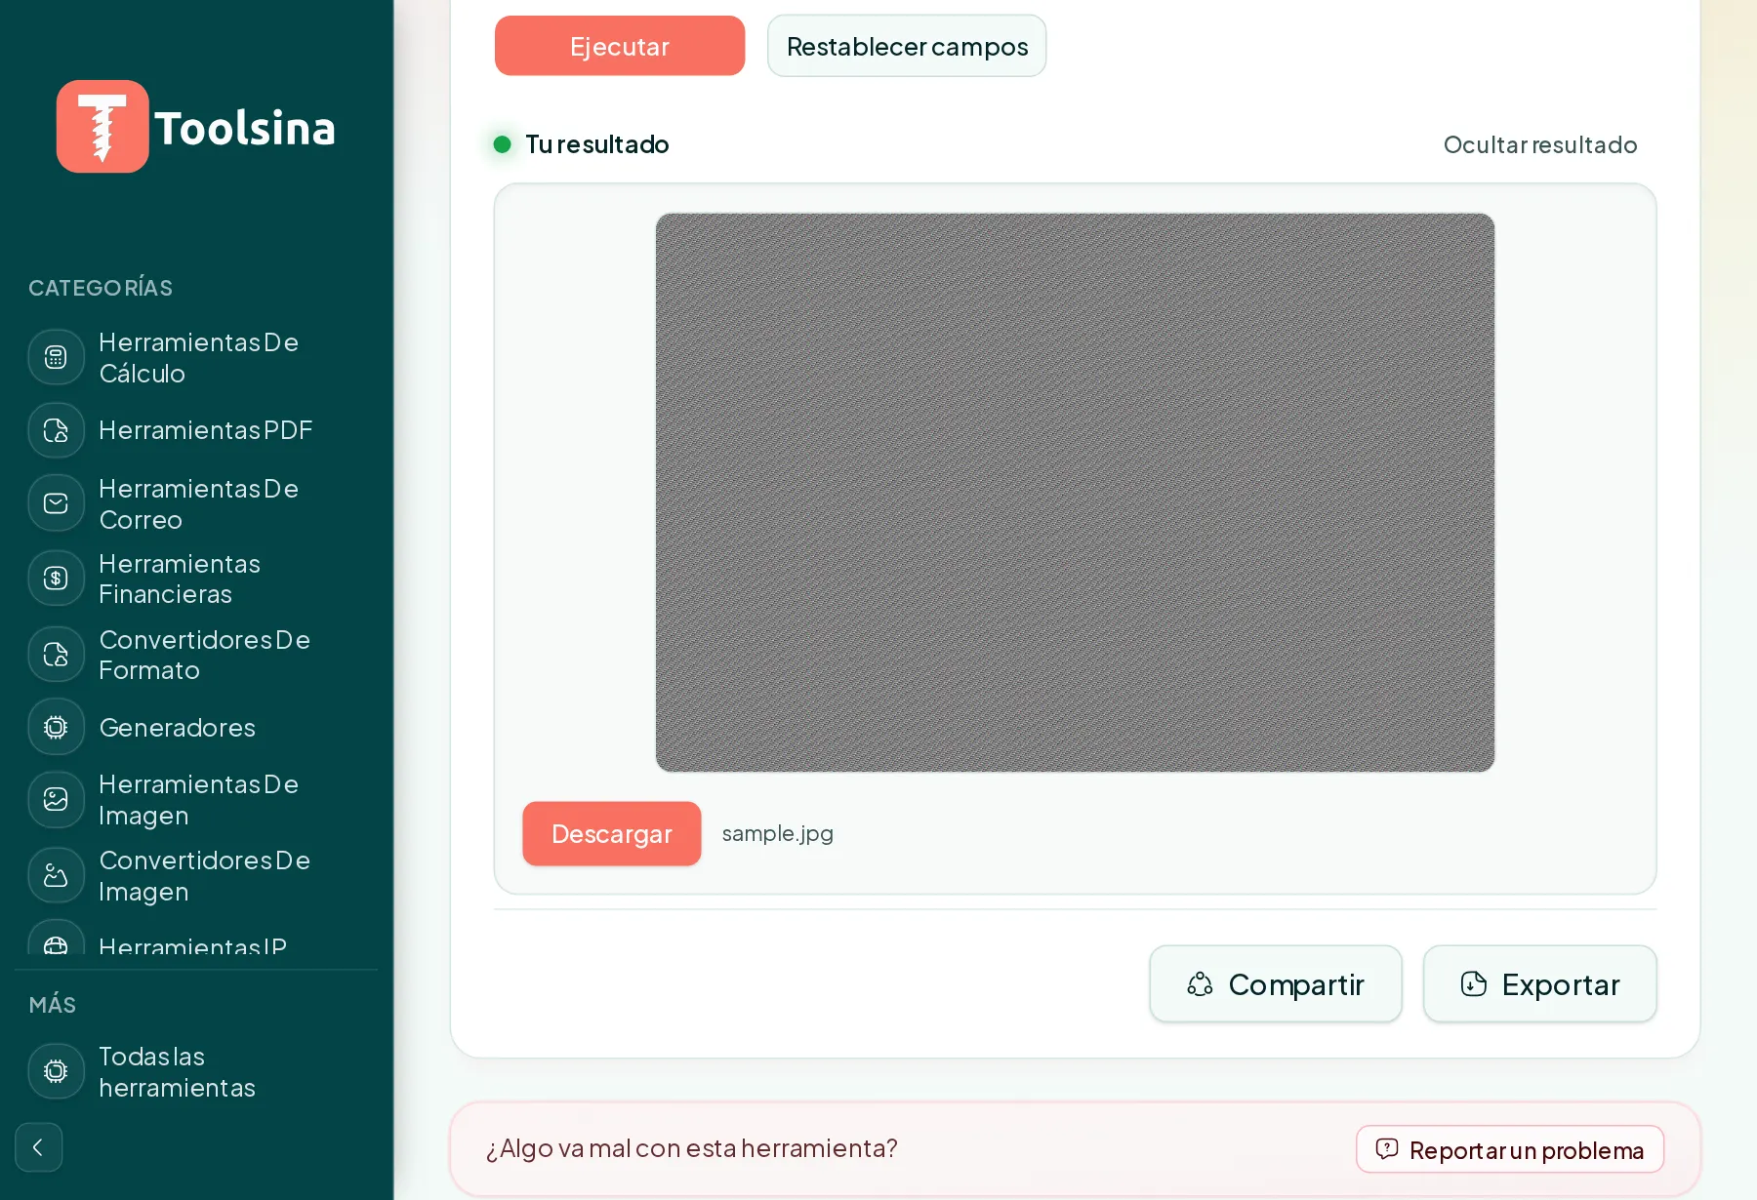Click the Convertidores De Imagen icon
This screenshot has width=1757, height=1200.
[56, 875]
